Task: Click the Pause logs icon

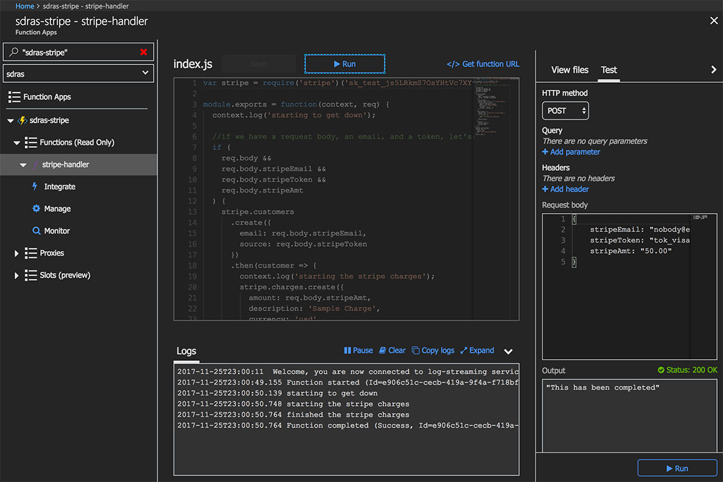Action: point(347,350)
